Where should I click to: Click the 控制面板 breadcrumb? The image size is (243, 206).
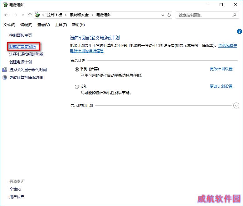(54, 15)
